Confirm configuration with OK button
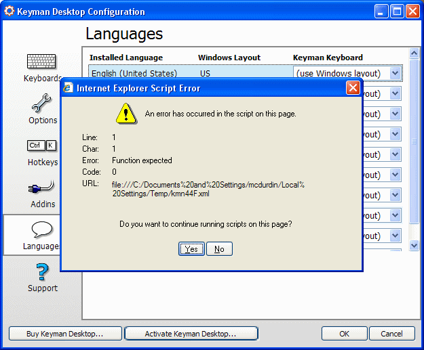Image resolution: width=424 pixels, height=350 pixels. (344, 334)
